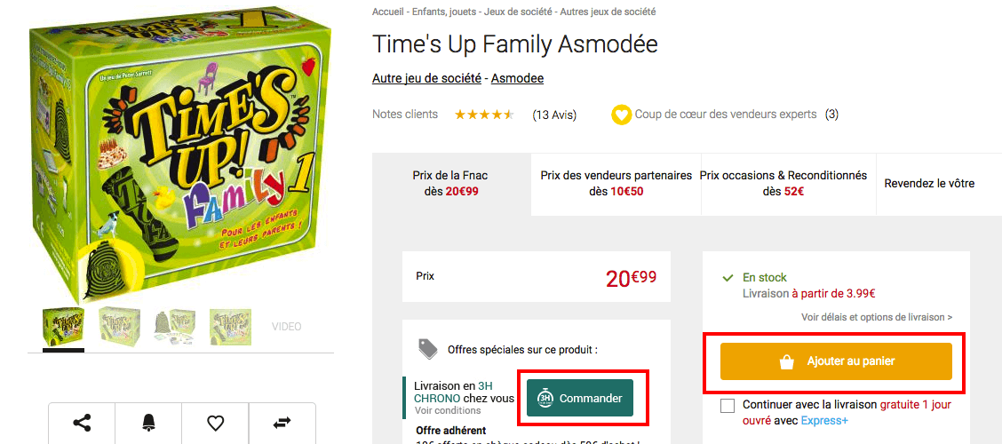Image resolution: width=1002 pixels, height=444 pixels.
Task: Add product to wishlist with heart icon
Action: tap(215, 423)
